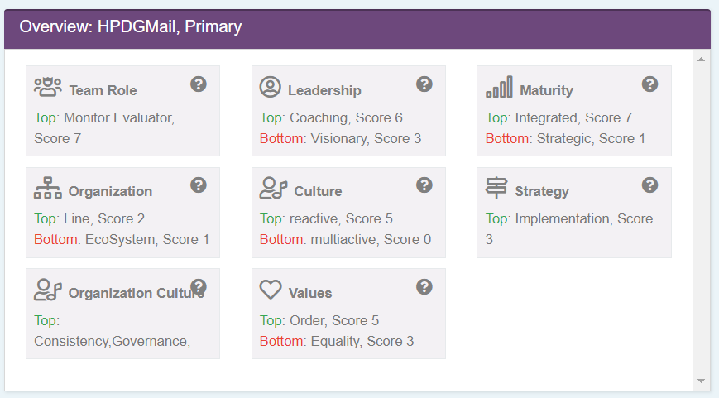
Task: Click the Team Role people icon
Action: point(48,87)
